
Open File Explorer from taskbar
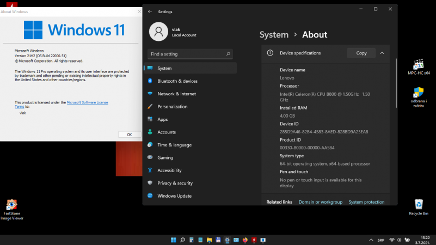pos(209,240)
